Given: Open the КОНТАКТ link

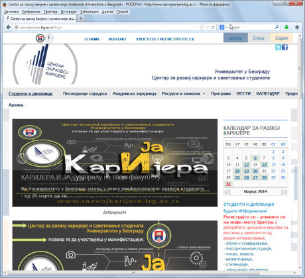Looking at the screenshot, I should (117, 39).
